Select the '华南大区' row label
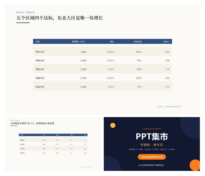Screen dimensions: 205x176 click(x=40, y=60)
